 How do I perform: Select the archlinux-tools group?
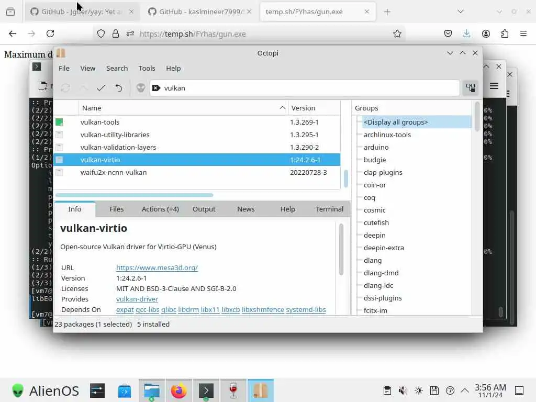(387, 135)
